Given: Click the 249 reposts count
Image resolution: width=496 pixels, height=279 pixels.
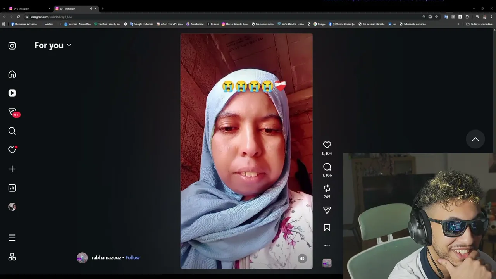Looking at the screenshot, I should 327,197.
